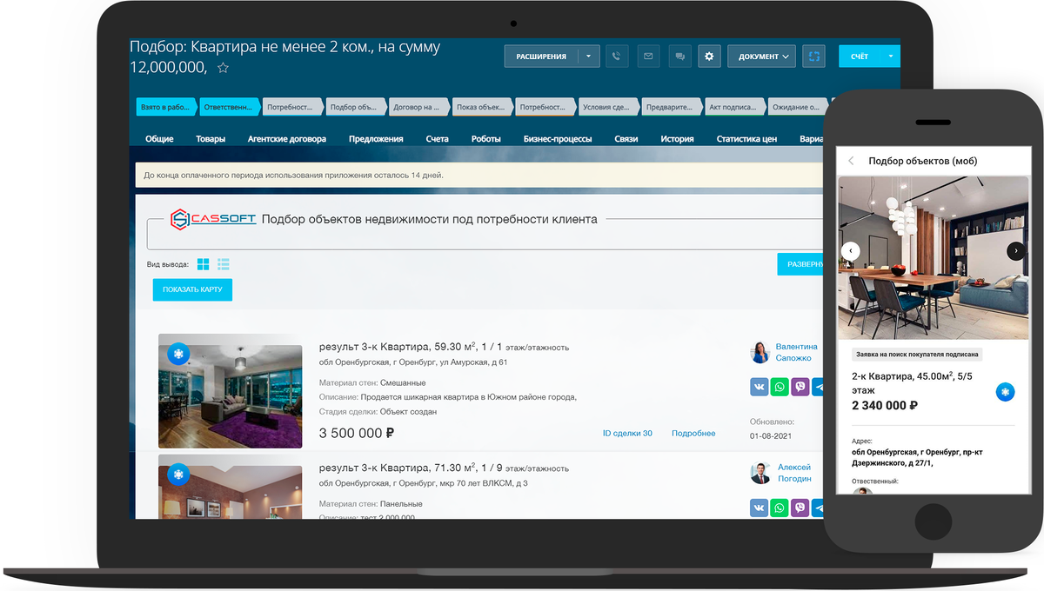Click Viber icon for Алексей Погодин
This screenshot has height=591, width=1044.
pos(800,508)
